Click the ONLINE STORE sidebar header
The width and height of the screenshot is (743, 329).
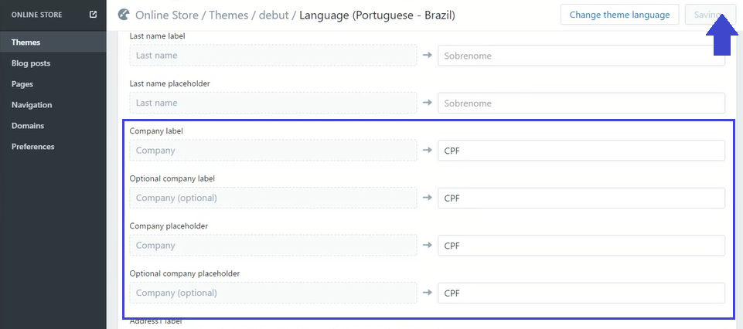tap(36, 15)
